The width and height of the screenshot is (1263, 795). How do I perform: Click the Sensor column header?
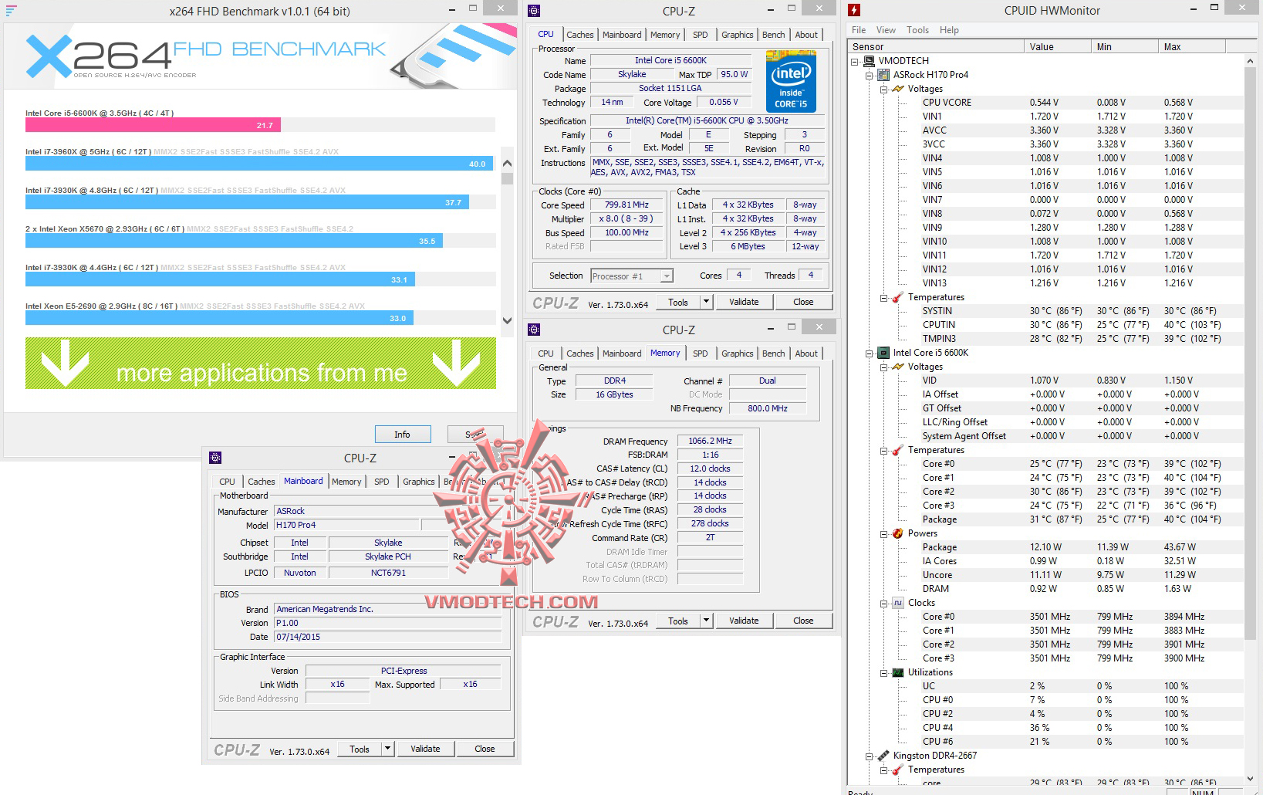pyautogui.click(x=936, y=47)
